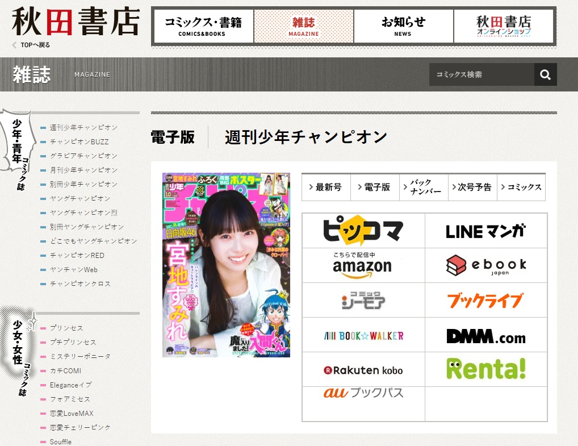Click the Rakuten kobo logo

pyautogui.click(x=363, y=370)
